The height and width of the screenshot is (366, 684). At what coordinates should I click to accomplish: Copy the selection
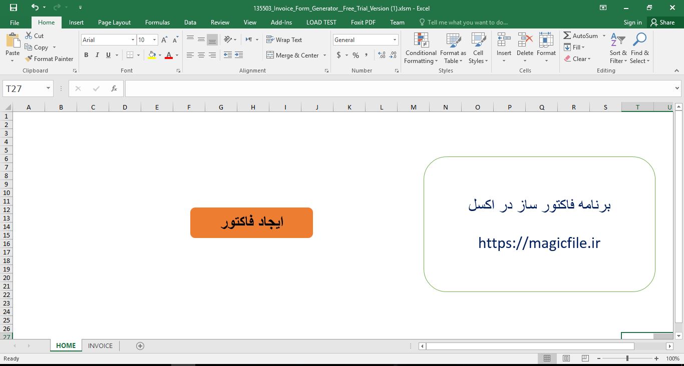click(x=37, y=47)
